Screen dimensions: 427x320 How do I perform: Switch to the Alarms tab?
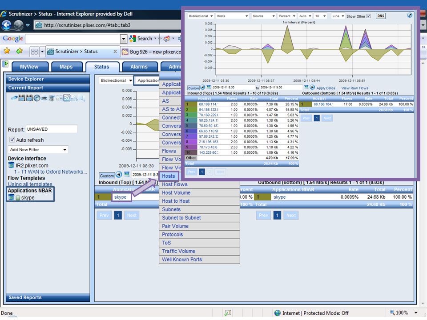(139, 67)
